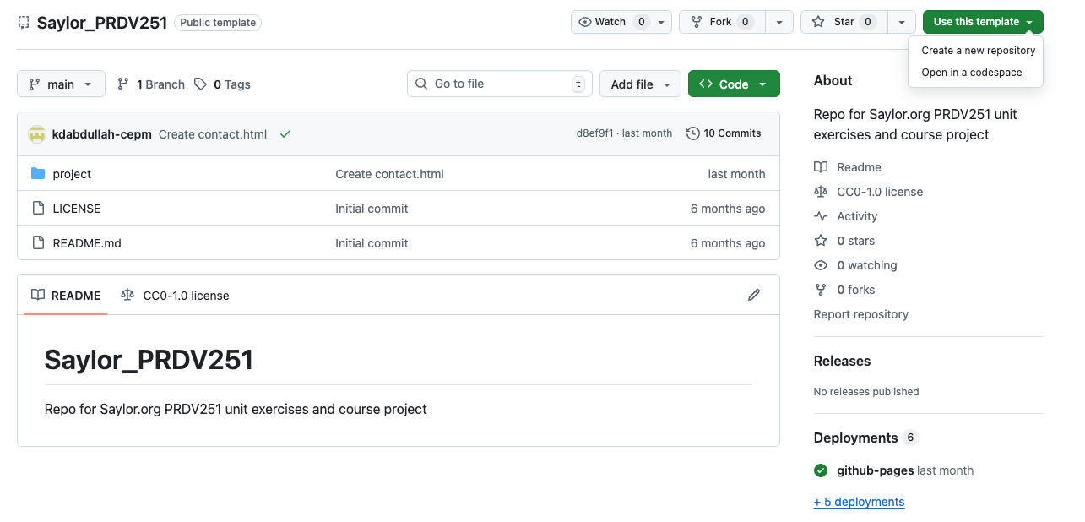The height and width of the screenshot is (522, 1085).
Task: Open the Create contact.html commit message in header
Action: [x=213, y=134]
